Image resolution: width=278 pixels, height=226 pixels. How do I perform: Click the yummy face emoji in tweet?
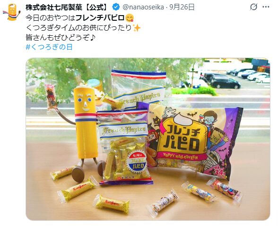point(130,18)
